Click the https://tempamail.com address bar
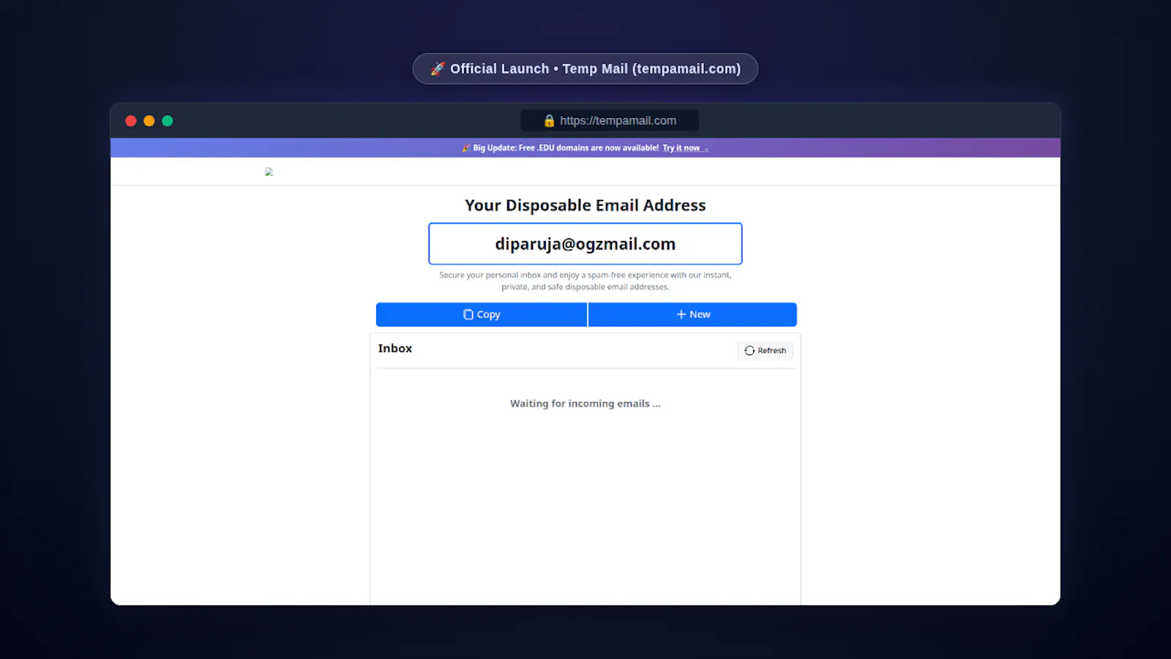 [x=610, y=121]
